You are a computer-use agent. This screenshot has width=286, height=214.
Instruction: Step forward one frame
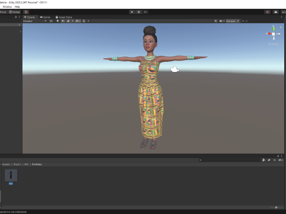pyautogui.click(x=145, y=12)
